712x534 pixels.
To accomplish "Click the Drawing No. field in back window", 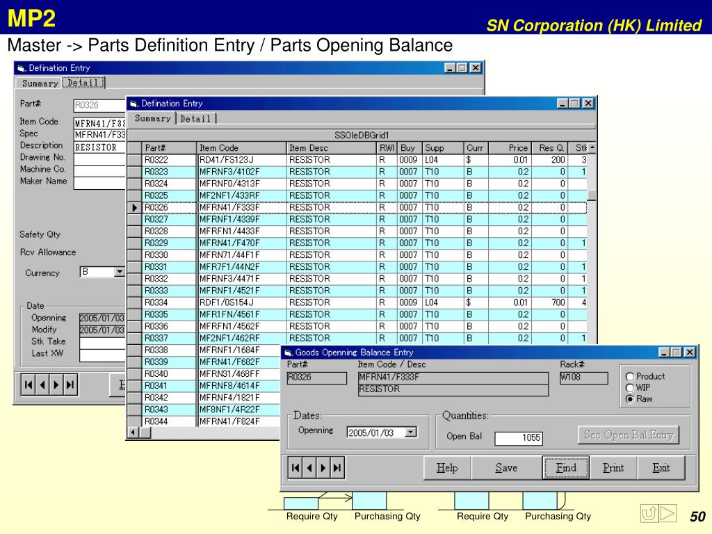I will pos(99,159).
